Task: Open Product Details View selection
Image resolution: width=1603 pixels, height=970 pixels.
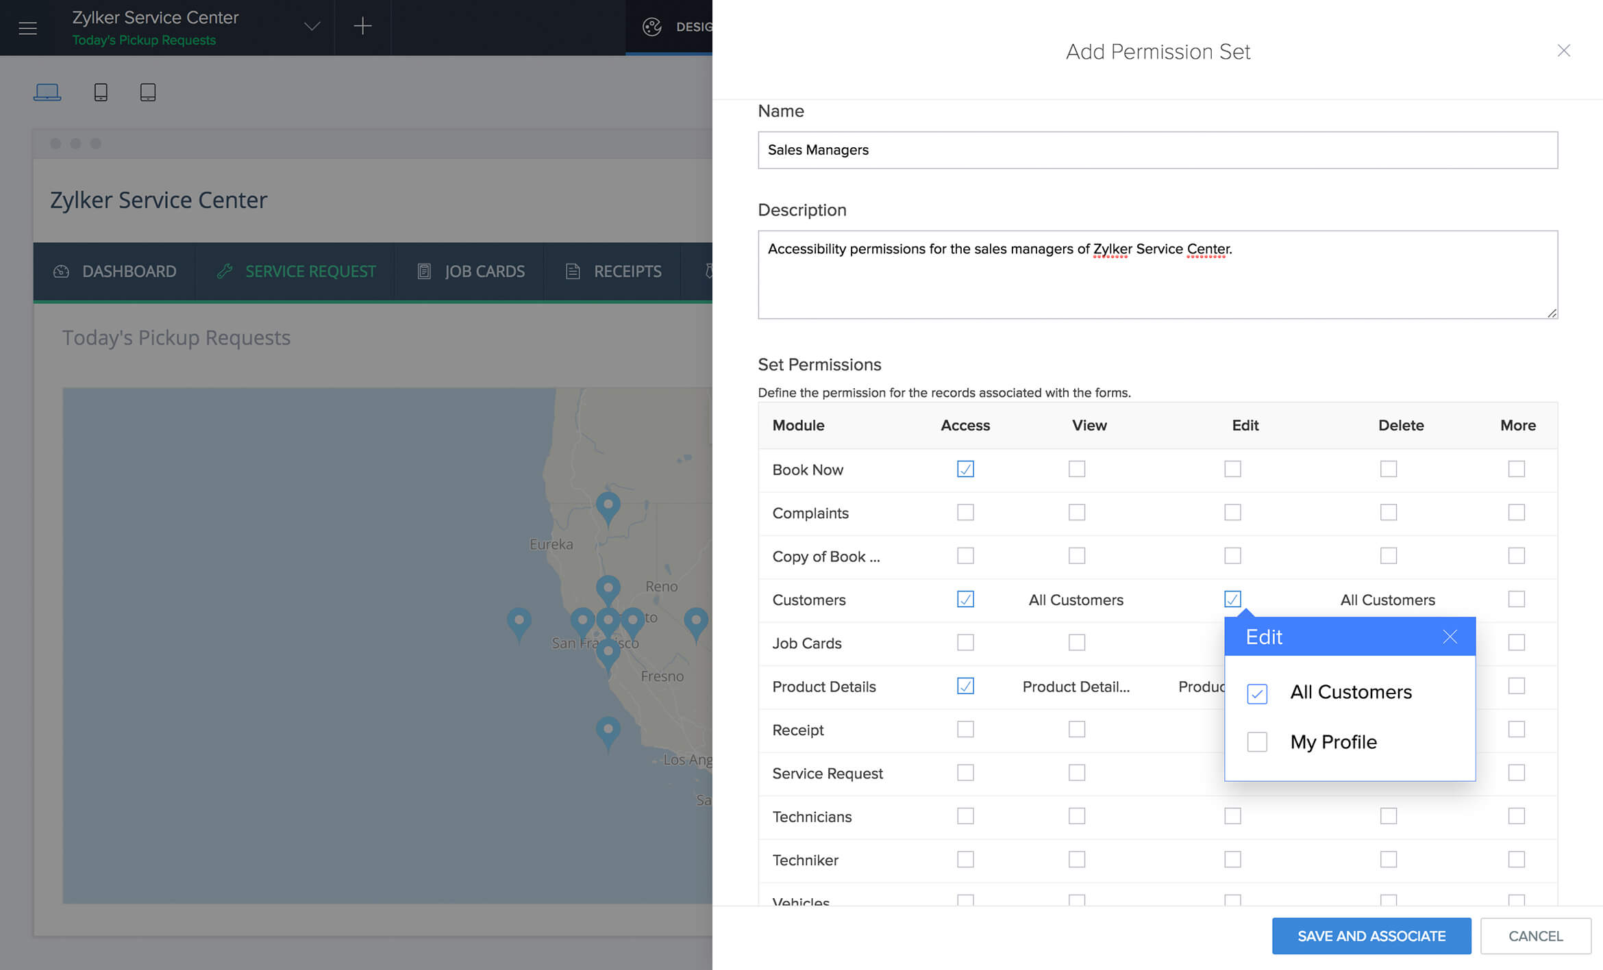Action: 1076,687
